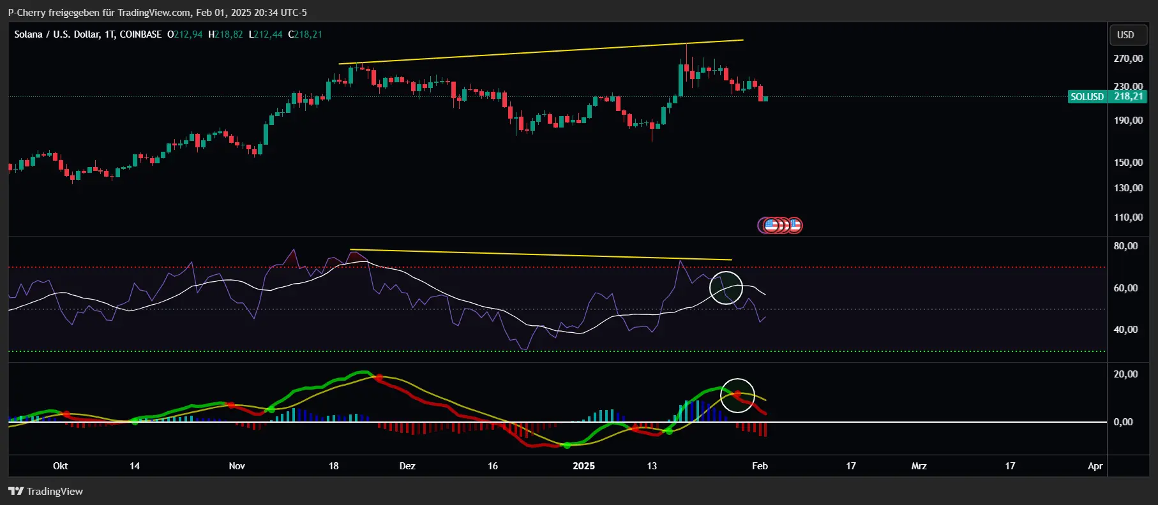Viewport: 1158px width, 505px height.
Task: Click the 40,00 RSI axis label
Action: [x=1125, y=330]
